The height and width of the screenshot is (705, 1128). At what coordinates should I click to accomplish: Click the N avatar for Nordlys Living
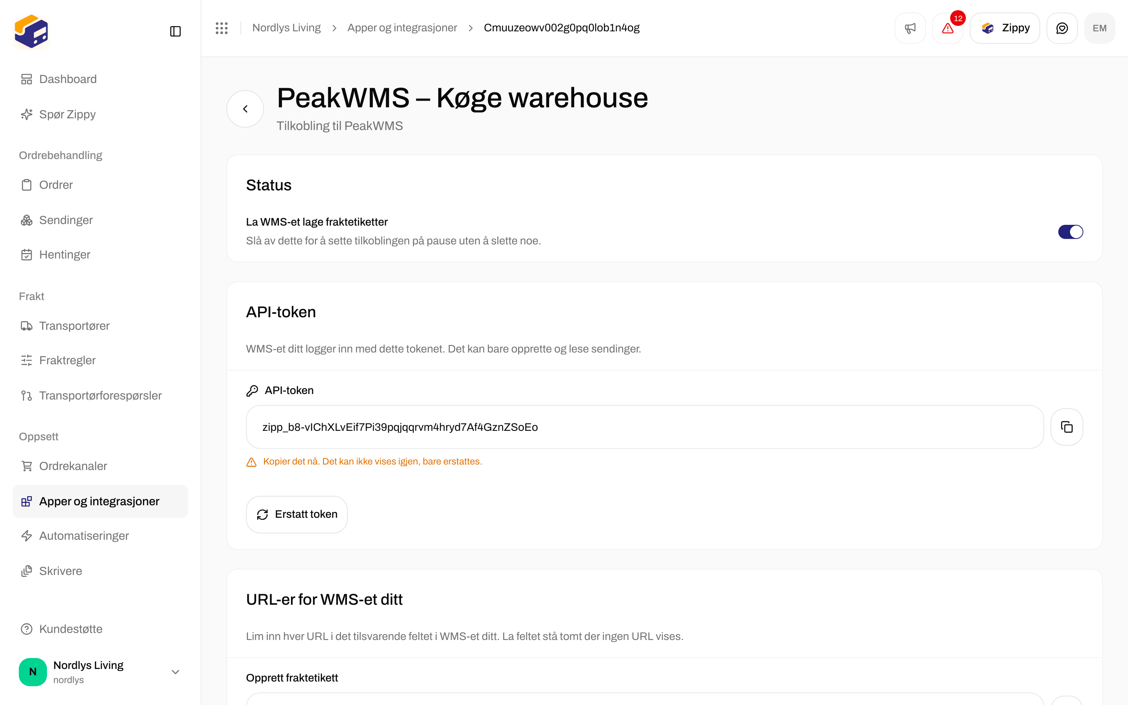pos(33,671)
